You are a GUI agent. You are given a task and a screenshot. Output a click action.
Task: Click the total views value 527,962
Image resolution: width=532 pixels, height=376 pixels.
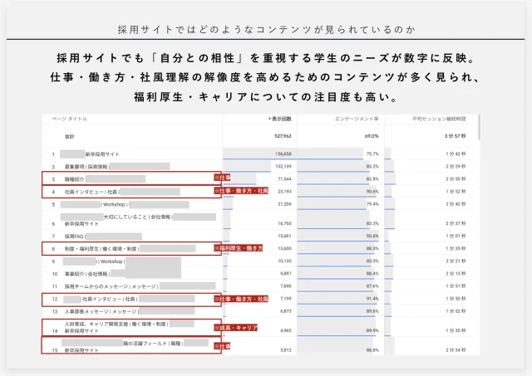(x=283, y=136)
